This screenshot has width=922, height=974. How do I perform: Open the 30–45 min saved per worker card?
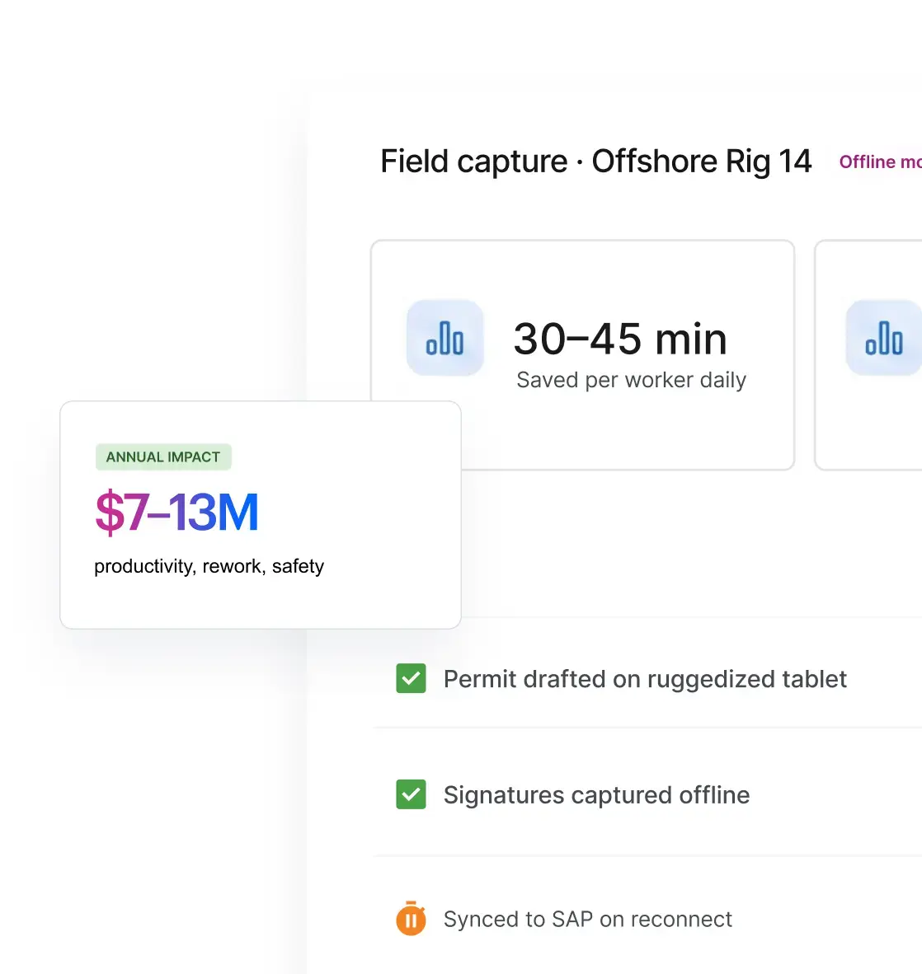(582, 354)
